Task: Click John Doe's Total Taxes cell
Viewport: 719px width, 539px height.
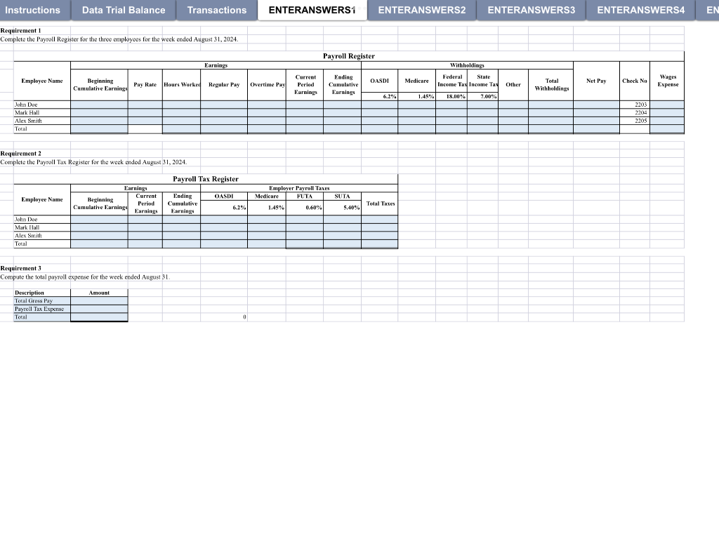Action: coord(378,219)
